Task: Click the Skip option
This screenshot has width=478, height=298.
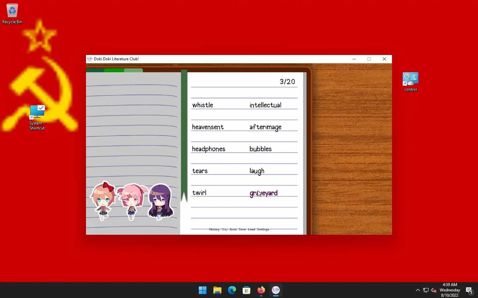Action: click(224, 229)
